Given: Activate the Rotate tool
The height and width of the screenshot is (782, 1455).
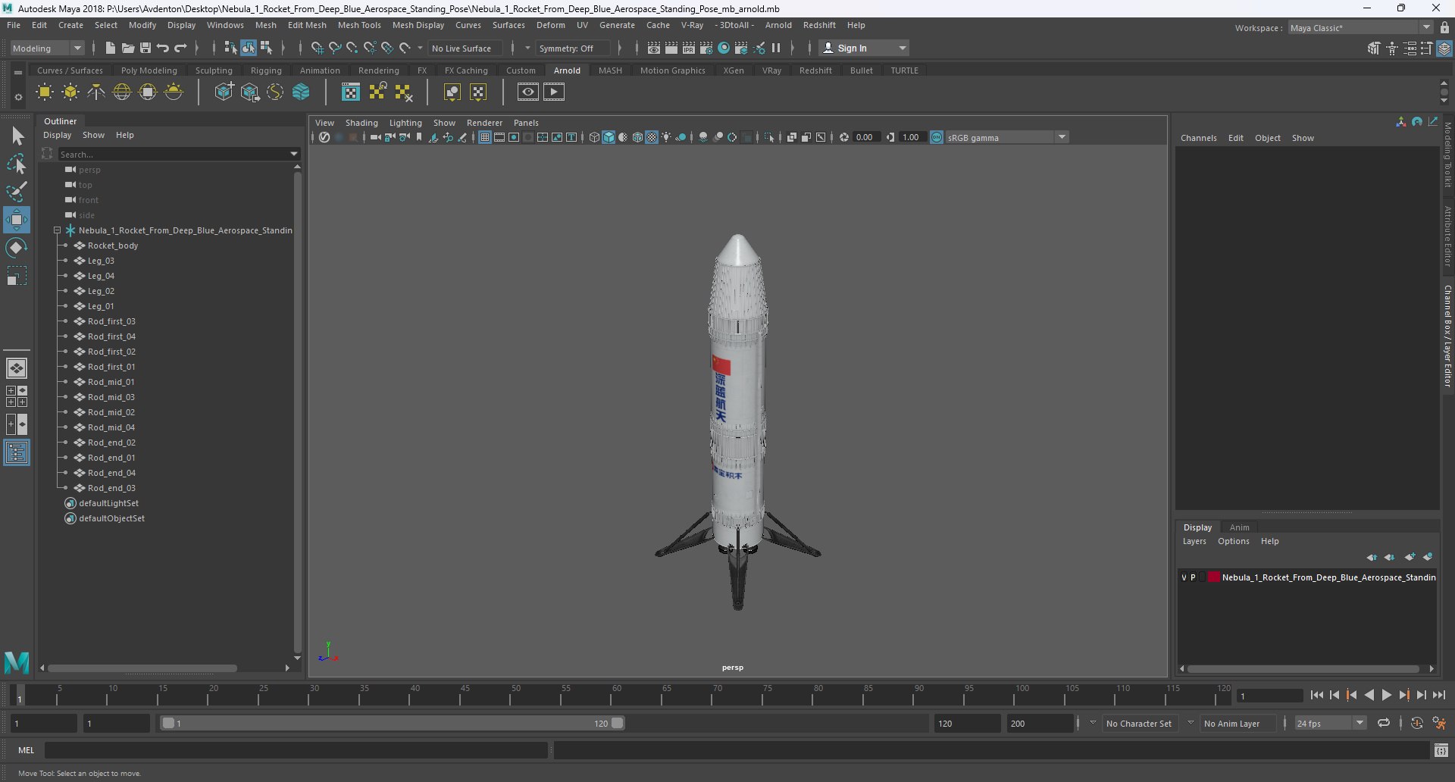Looking at the screenshot, I should click(x=16, y=248).
